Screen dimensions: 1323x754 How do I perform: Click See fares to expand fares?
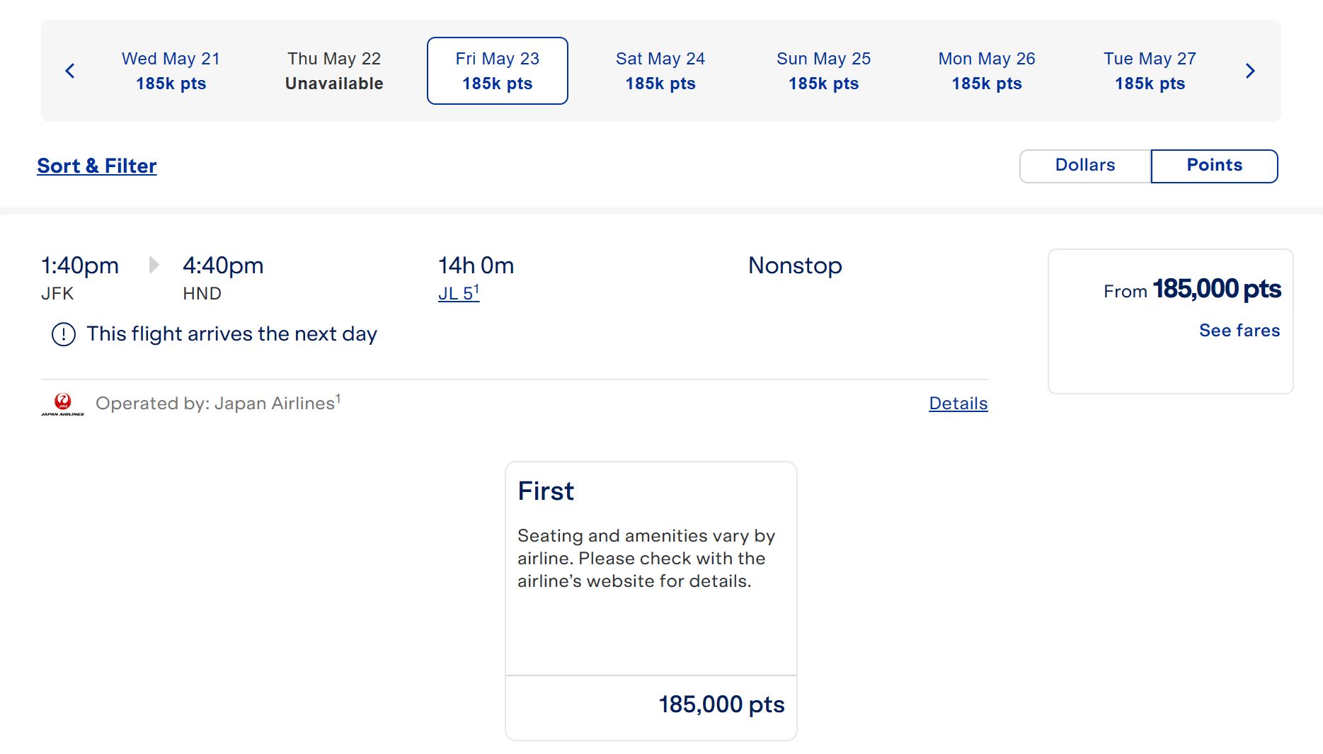(1239, 331)
